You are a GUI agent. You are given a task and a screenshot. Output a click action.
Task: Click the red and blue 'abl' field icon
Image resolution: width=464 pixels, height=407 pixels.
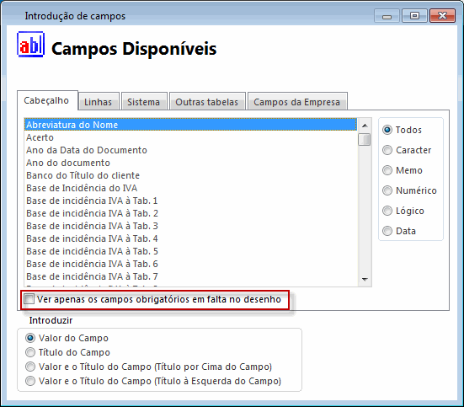point(31,45)
